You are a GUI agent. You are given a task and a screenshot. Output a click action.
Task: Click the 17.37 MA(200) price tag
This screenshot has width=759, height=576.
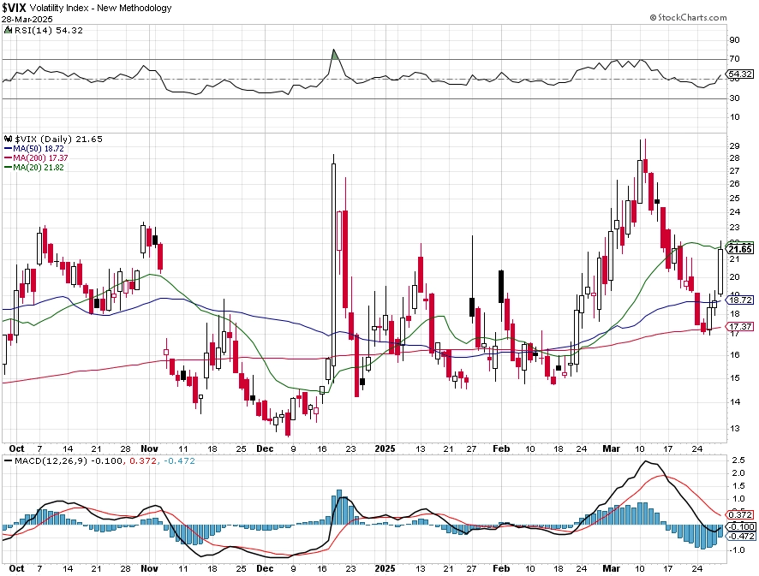[x=741, y=326]
